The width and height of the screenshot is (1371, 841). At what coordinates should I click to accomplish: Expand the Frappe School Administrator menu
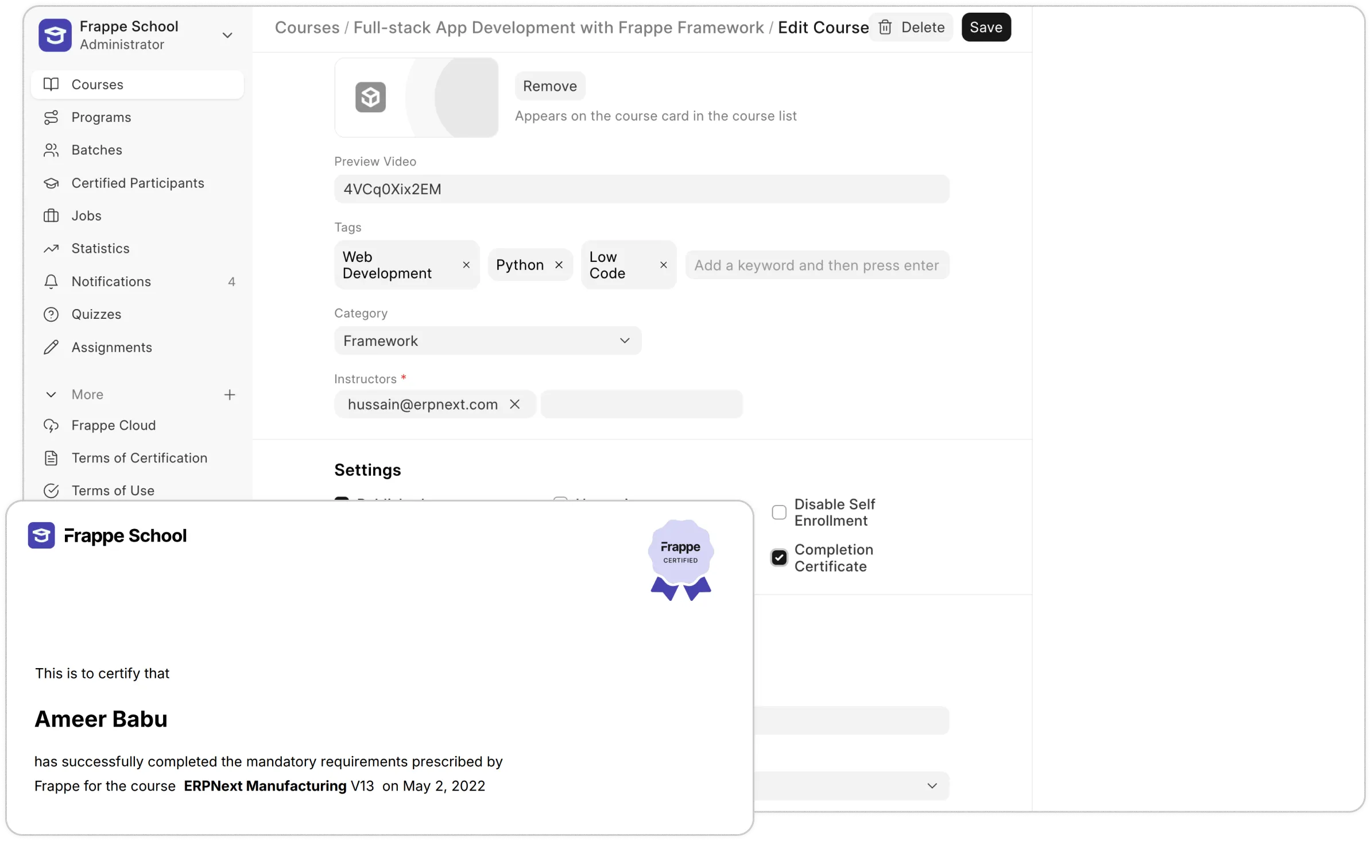click(x=227, y=35)
